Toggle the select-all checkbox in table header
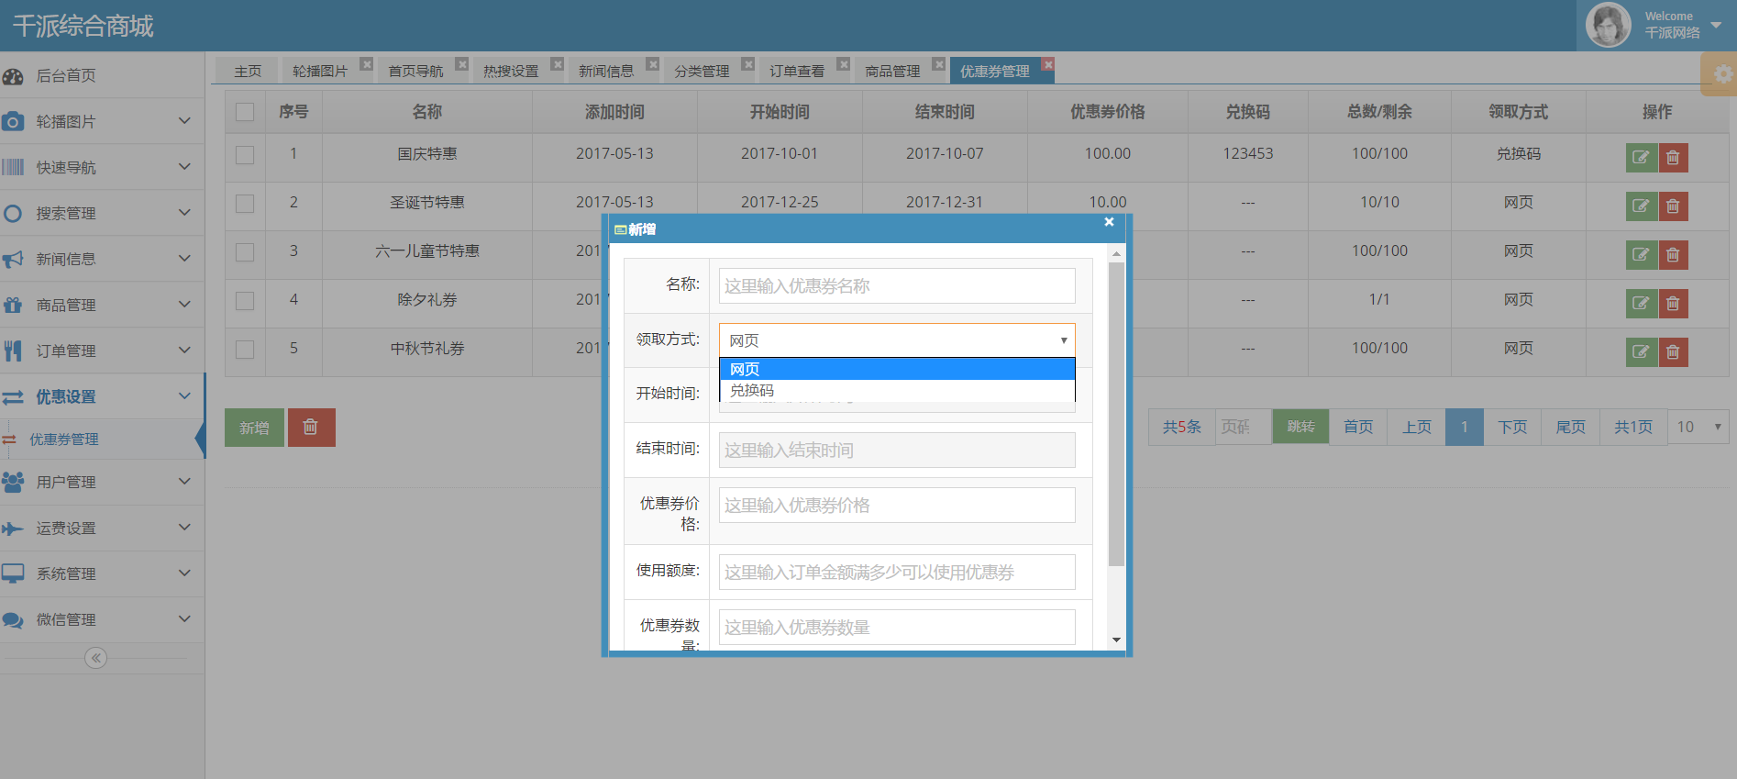 point(245,112)
